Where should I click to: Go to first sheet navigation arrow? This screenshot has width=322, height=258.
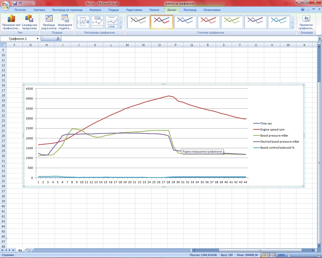3,250
